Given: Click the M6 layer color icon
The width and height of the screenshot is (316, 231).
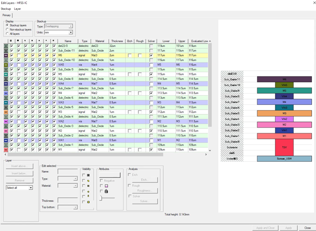Looking at the screenshot, I should pos(5,55).
